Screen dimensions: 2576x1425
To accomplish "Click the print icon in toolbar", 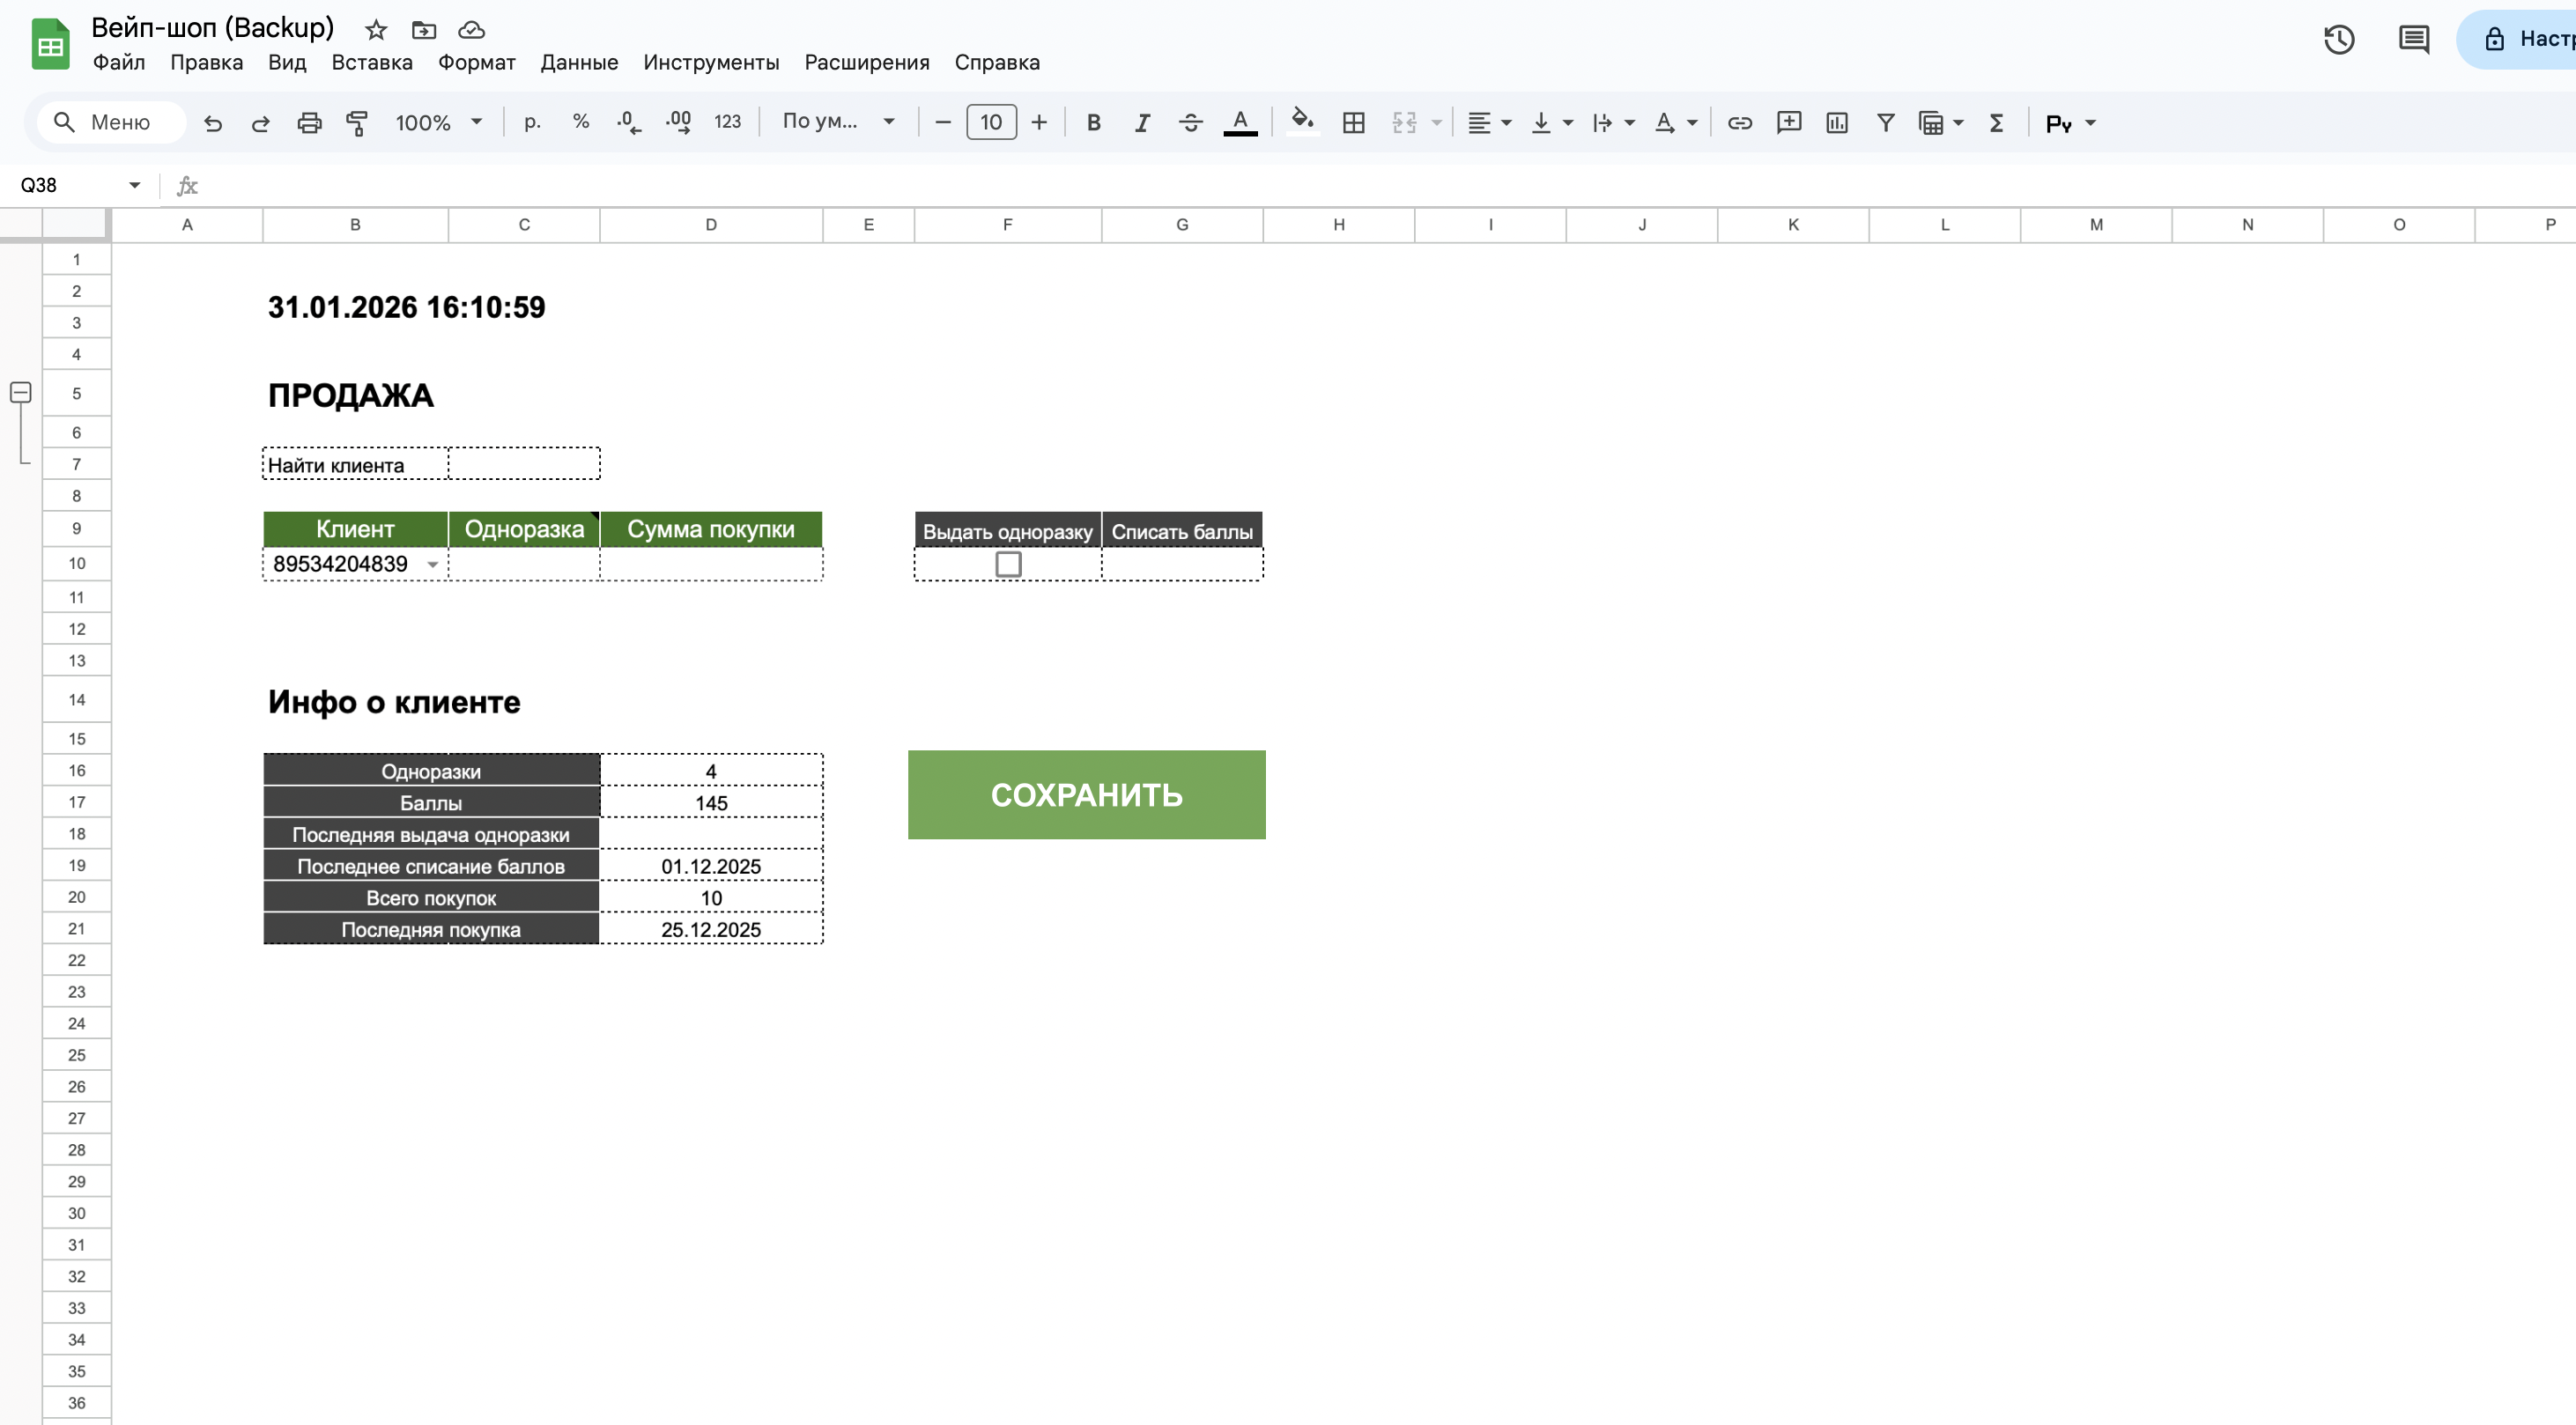I will 309,123.
